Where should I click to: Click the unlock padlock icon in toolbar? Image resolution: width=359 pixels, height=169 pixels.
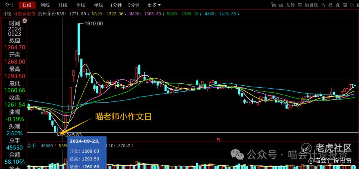pyautogui.click(x=273, y=5)
